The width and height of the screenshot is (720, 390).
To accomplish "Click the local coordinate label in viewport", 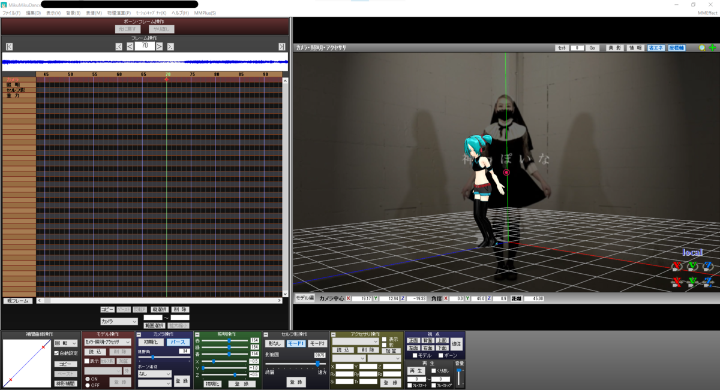I will (692, 253).
